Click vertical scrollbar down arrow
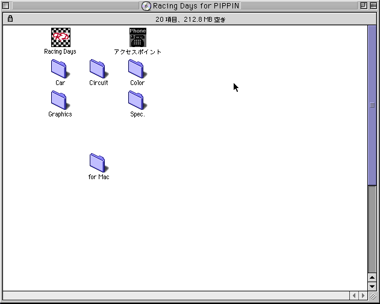The height and width of the screenshot is (304, 380). pyautogui.click(x=372, y=287)
